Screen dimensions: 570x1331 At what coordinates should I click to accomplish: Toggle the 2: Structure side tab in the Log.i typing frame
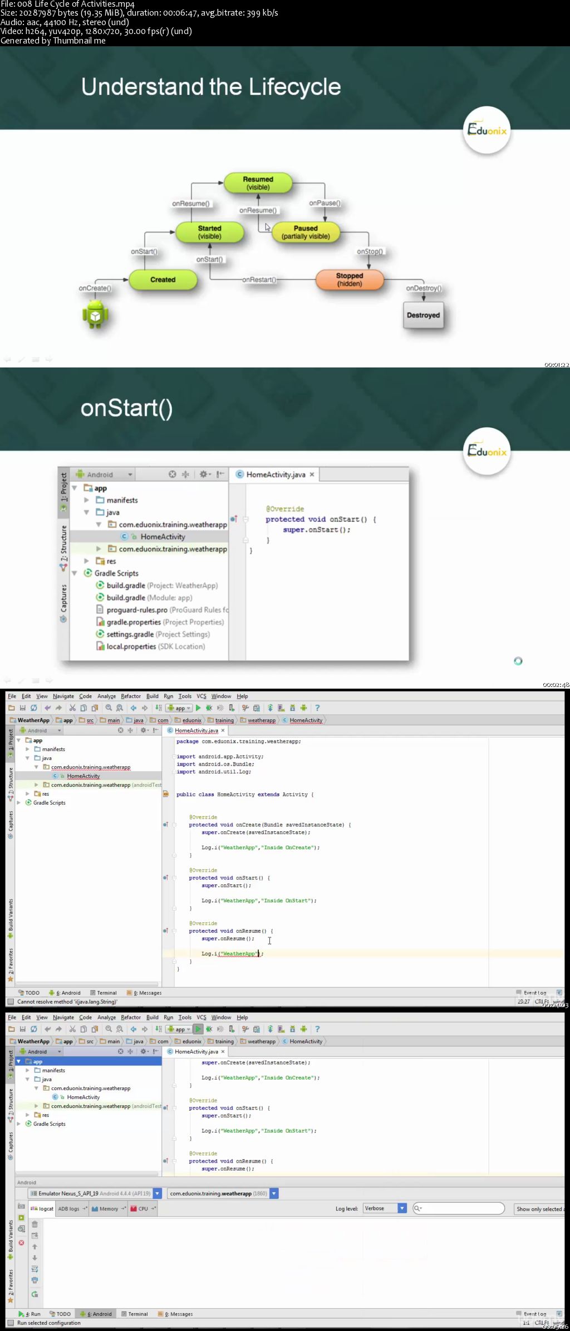10,784
